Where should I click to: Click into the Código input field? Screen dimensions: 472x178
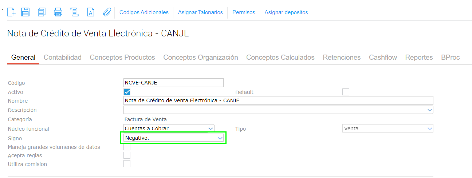173,83
